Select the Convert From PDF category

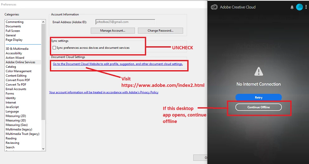pos(18,80)
